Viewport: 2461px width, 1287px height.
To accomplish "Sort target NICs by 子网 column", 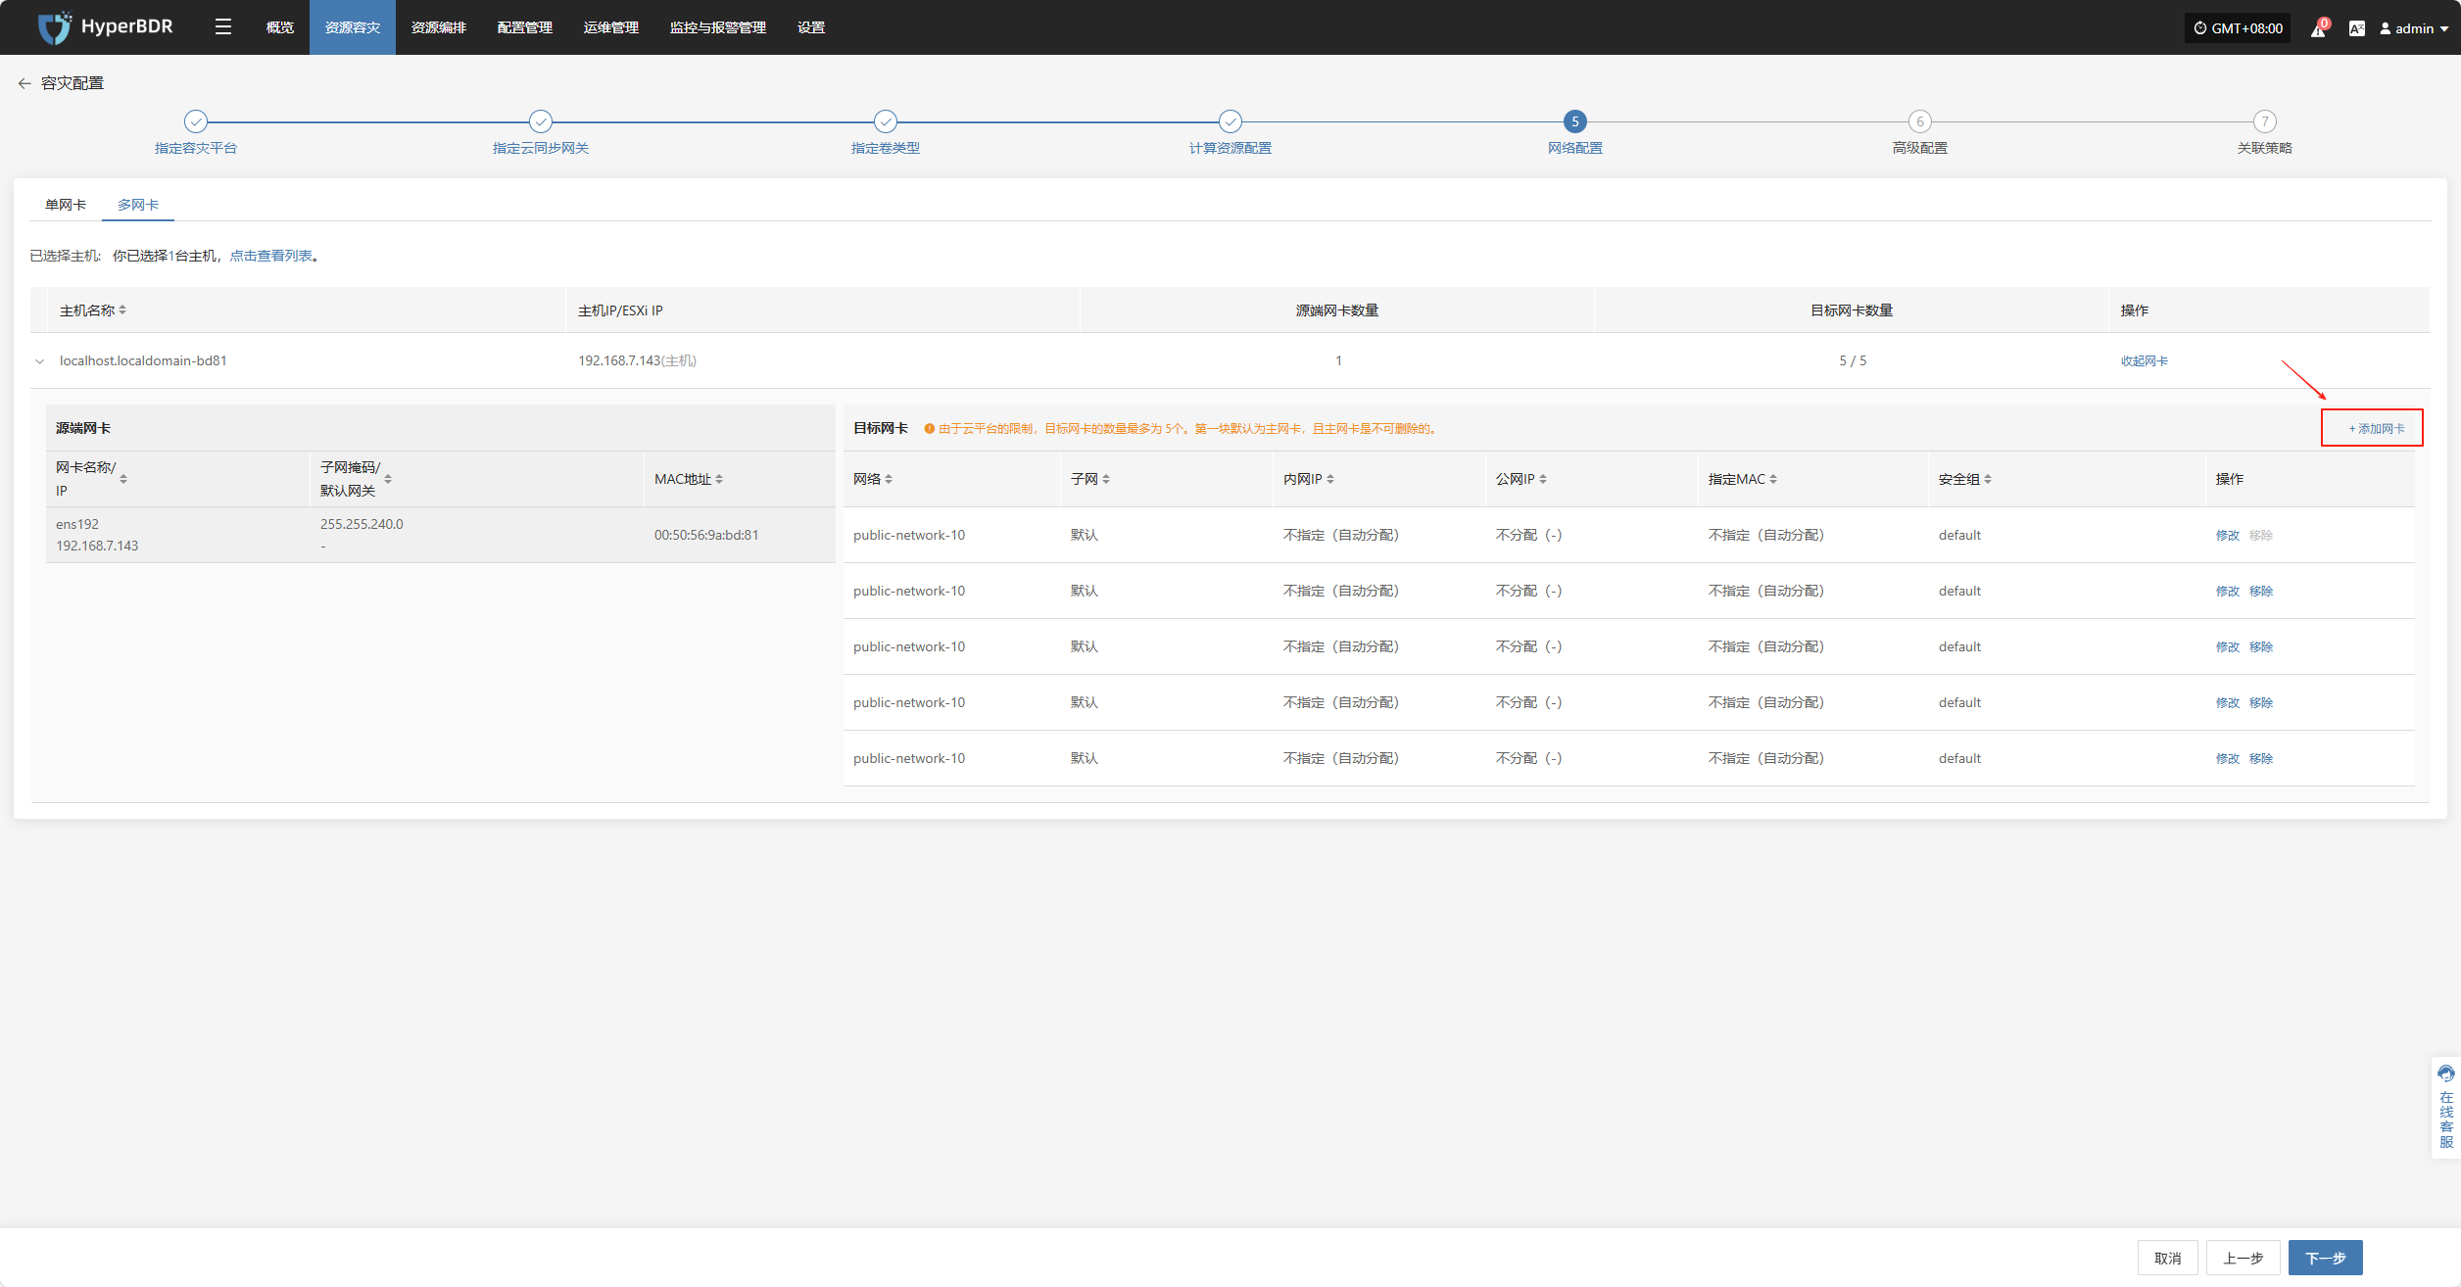I will (x=1106, y=479).
